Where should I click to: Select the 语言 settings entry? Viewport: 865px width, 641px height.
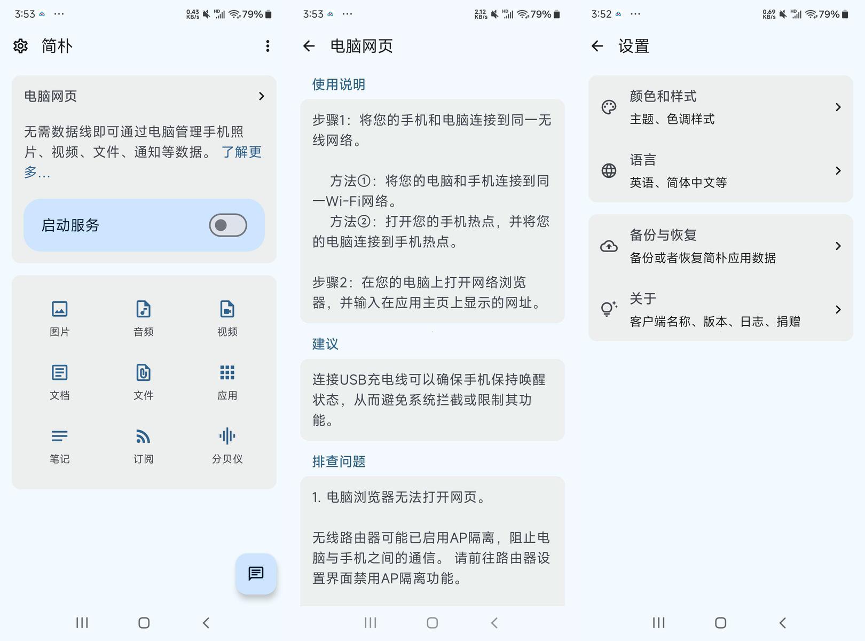(720, 170)
